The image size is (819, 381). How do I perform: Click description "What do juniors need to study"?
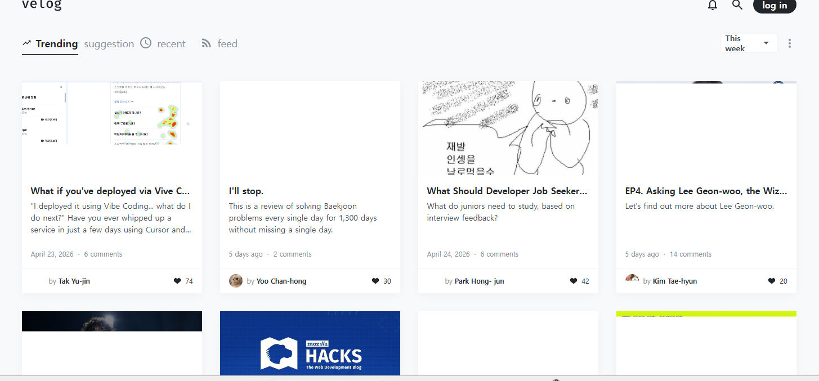(501, 212)
